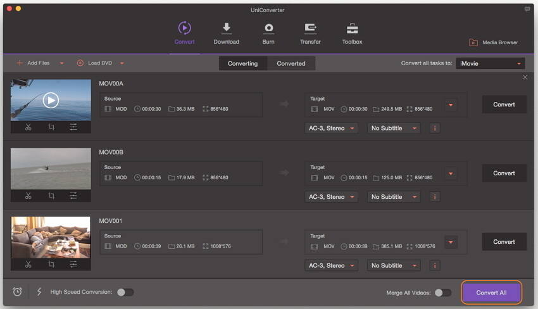Open the scheduler alarm clock icon
The width and height of the screenshot is (538, 309).
[18, 292]
